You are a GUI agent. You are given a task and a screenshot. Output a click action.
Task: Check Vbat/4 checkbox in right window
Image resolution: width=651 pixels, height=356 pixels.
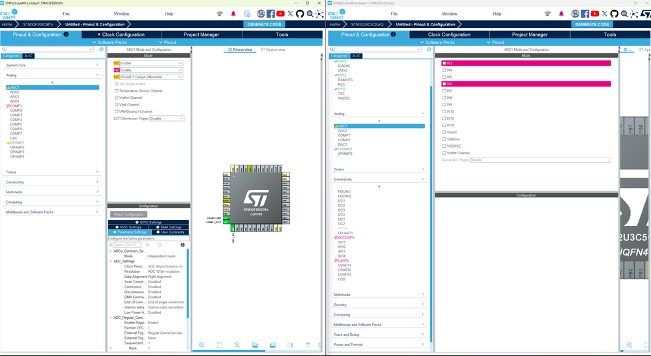coord(444,132)
